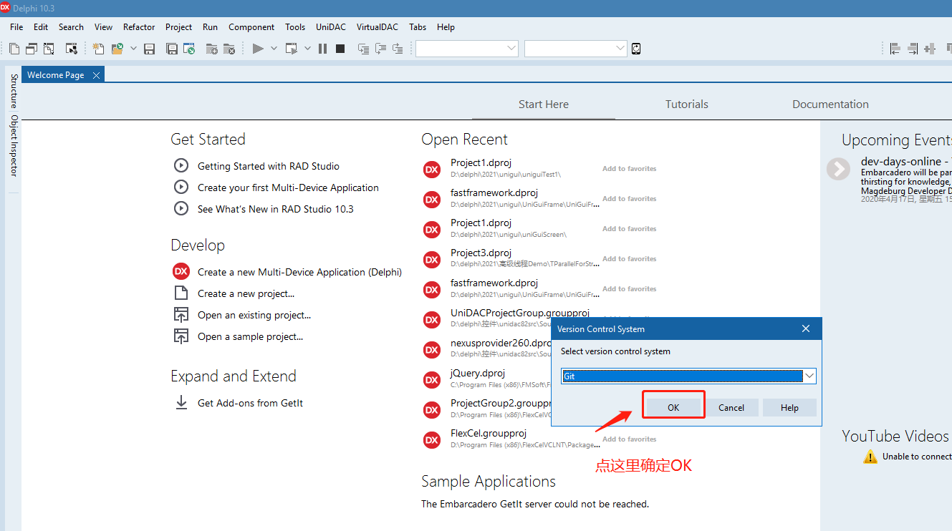Image resolution: width=952 pixels, height=531 pixels.
Task: Click the Trace Into debug icon
Action: (363, 49)
